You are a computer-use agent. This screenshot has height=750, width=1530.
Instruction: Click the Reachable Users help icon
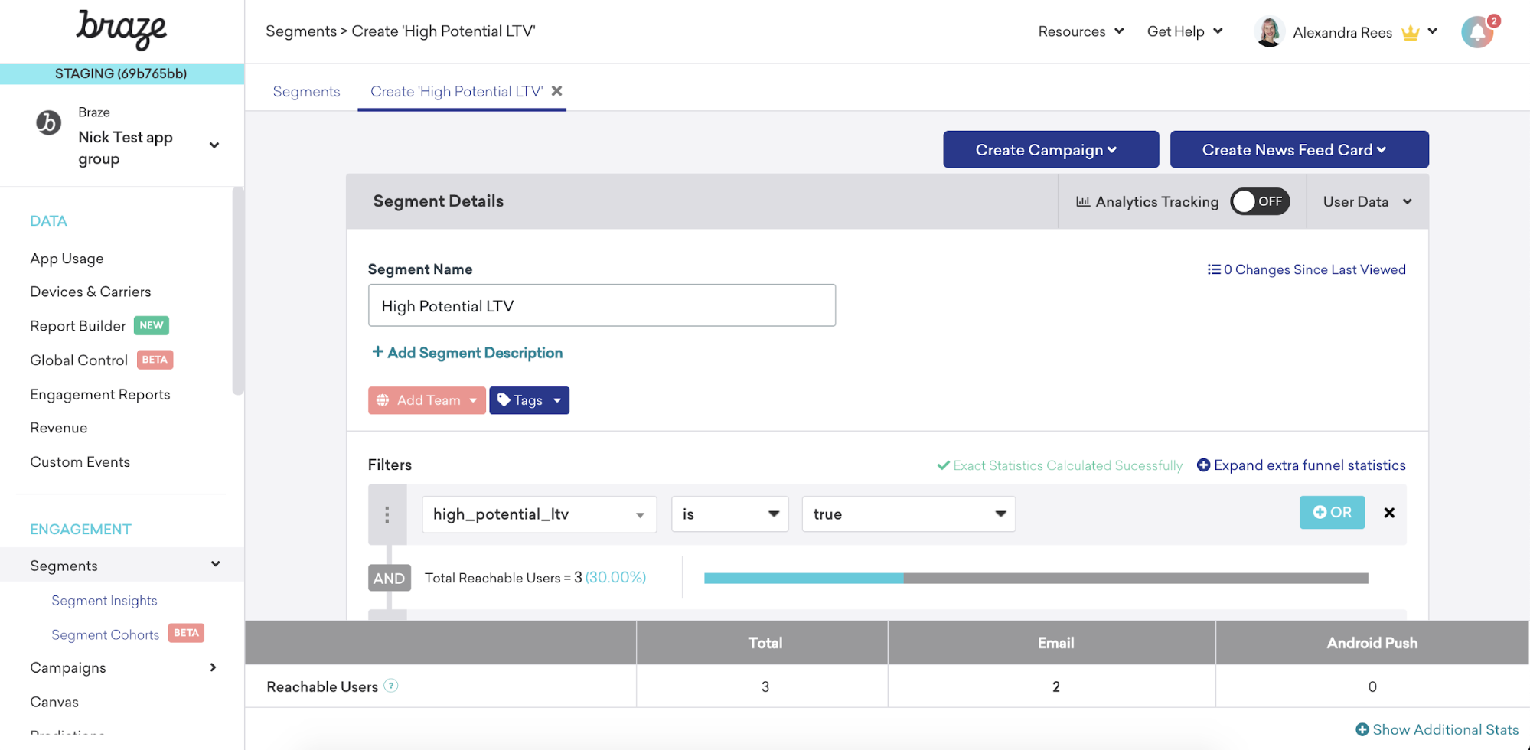pos(391,686)
